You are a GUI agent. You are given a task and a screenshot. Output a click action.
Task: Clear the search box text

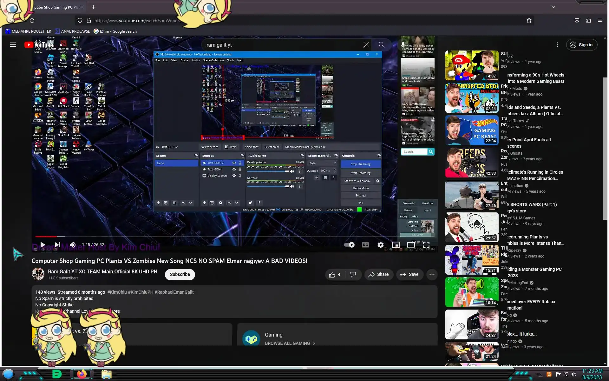point(366,45)
